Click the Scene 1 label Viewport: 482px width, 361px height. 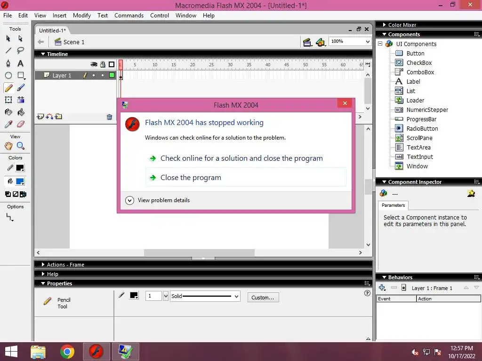(x=74, y=42)
